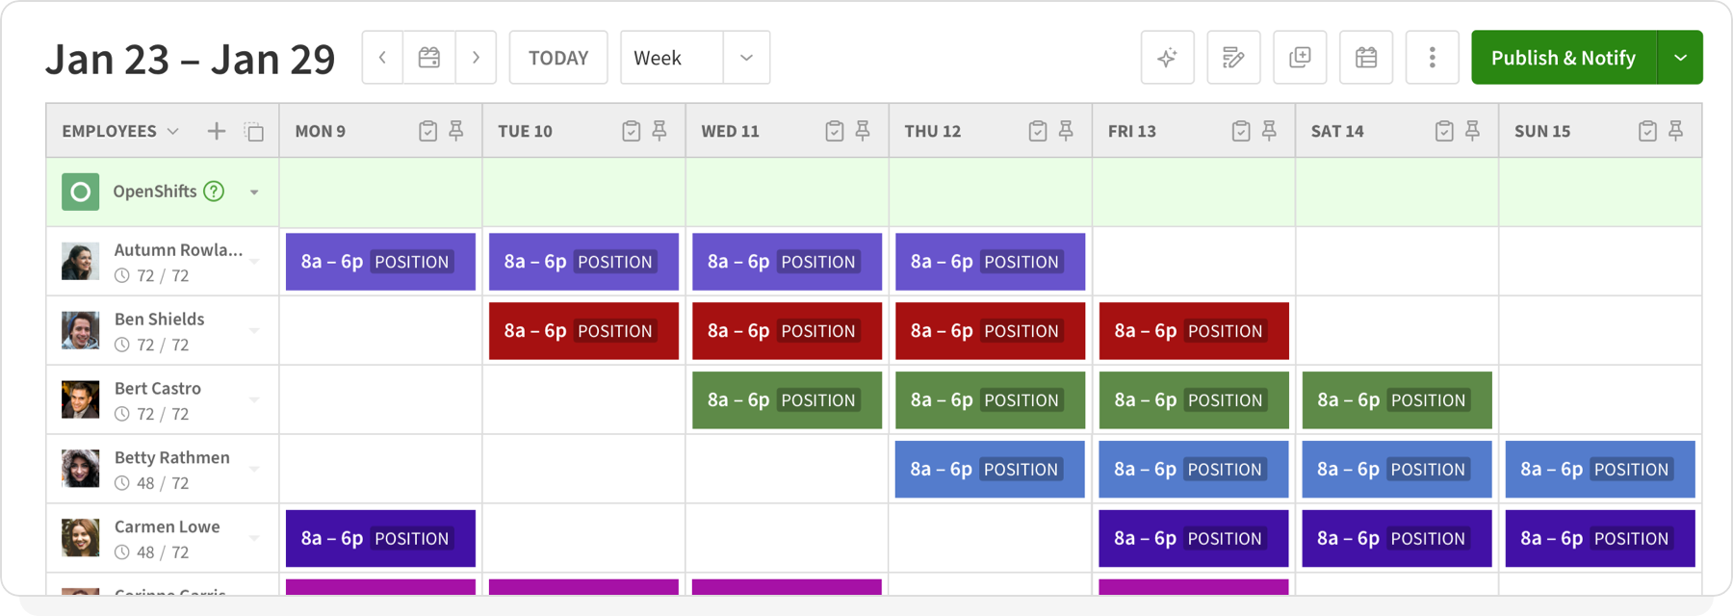This screenshot has height=616, width=1733.
Task: Select Autumn Rowland's Monday 8a–6p shift
Action: pyautogui.click(x=379, y=261)
